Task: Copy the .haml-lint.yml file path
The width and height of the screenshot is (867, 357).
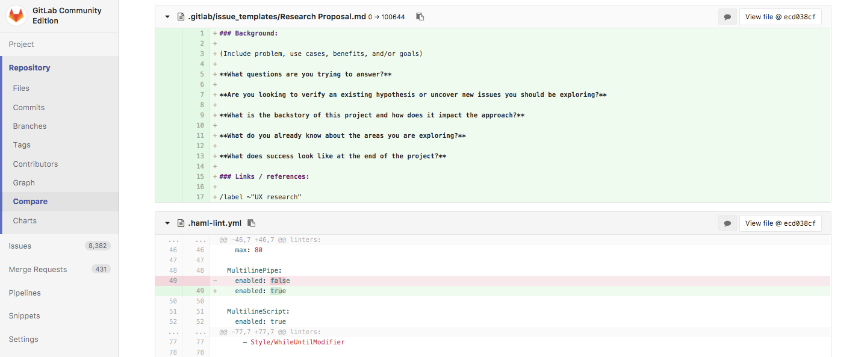Action: (x=252, y=223)
